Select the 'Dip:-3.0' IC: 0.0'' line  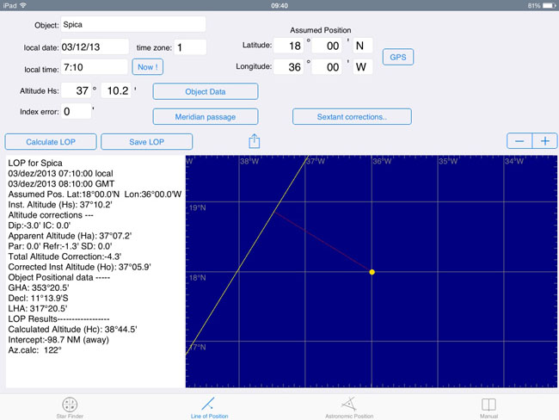(x=40, y=225)
